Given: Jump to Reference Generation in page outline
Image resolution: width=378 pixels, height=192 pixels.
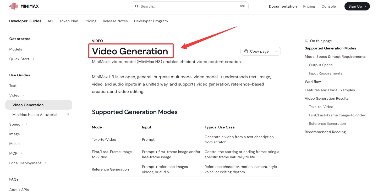Looking at the screenshot, I should (327, 123).
